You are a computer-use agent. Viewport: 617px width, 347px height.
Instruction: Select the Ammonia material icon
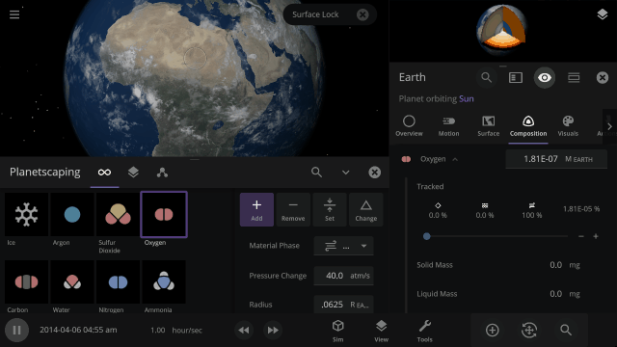coord(164,282)
